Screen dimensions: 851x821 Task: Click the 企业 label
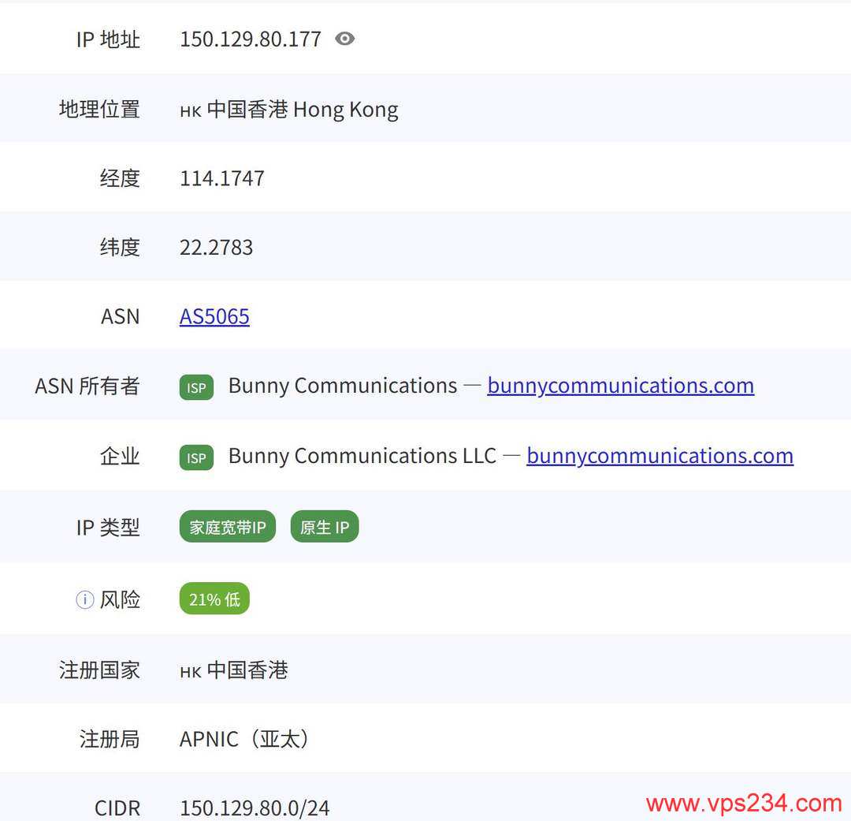pos(120,455)
